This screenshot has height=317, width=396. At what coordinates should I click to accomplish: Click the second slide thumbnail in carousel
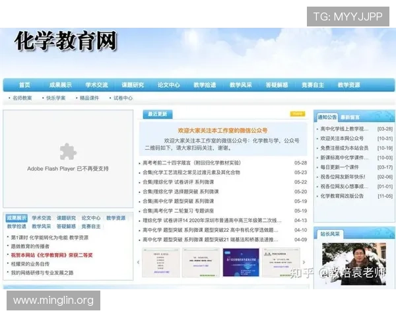(201, 262)
